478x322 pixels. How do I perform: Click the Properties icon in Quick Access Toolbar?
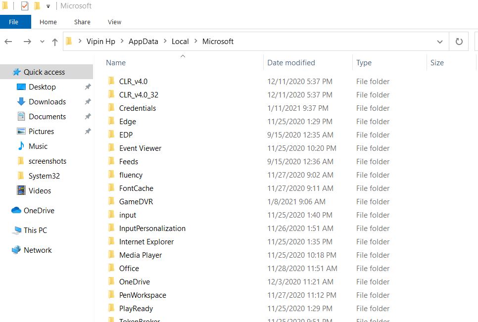point(25,6)
